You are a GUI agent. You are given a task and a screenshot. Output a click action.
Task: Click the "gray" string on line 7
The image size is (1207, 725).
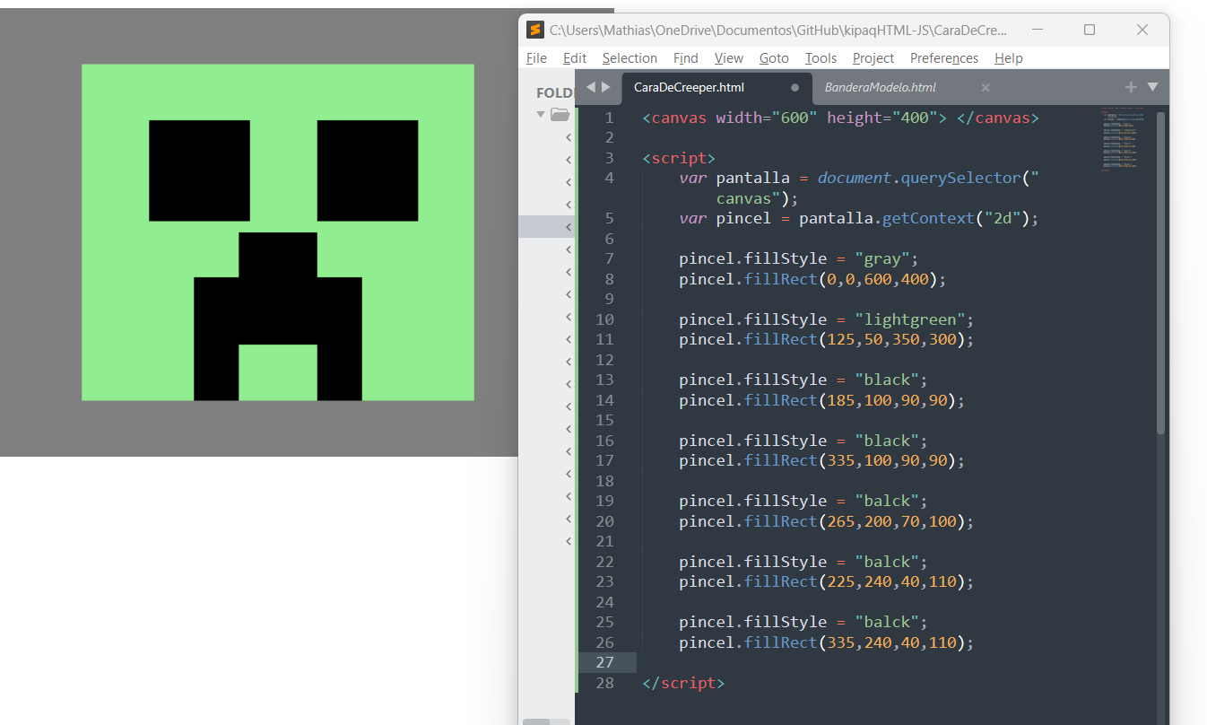pos(883,258)
